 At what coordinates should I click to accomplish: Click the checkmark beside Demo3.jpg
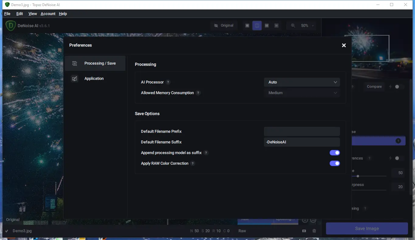[x=7, y=231]
